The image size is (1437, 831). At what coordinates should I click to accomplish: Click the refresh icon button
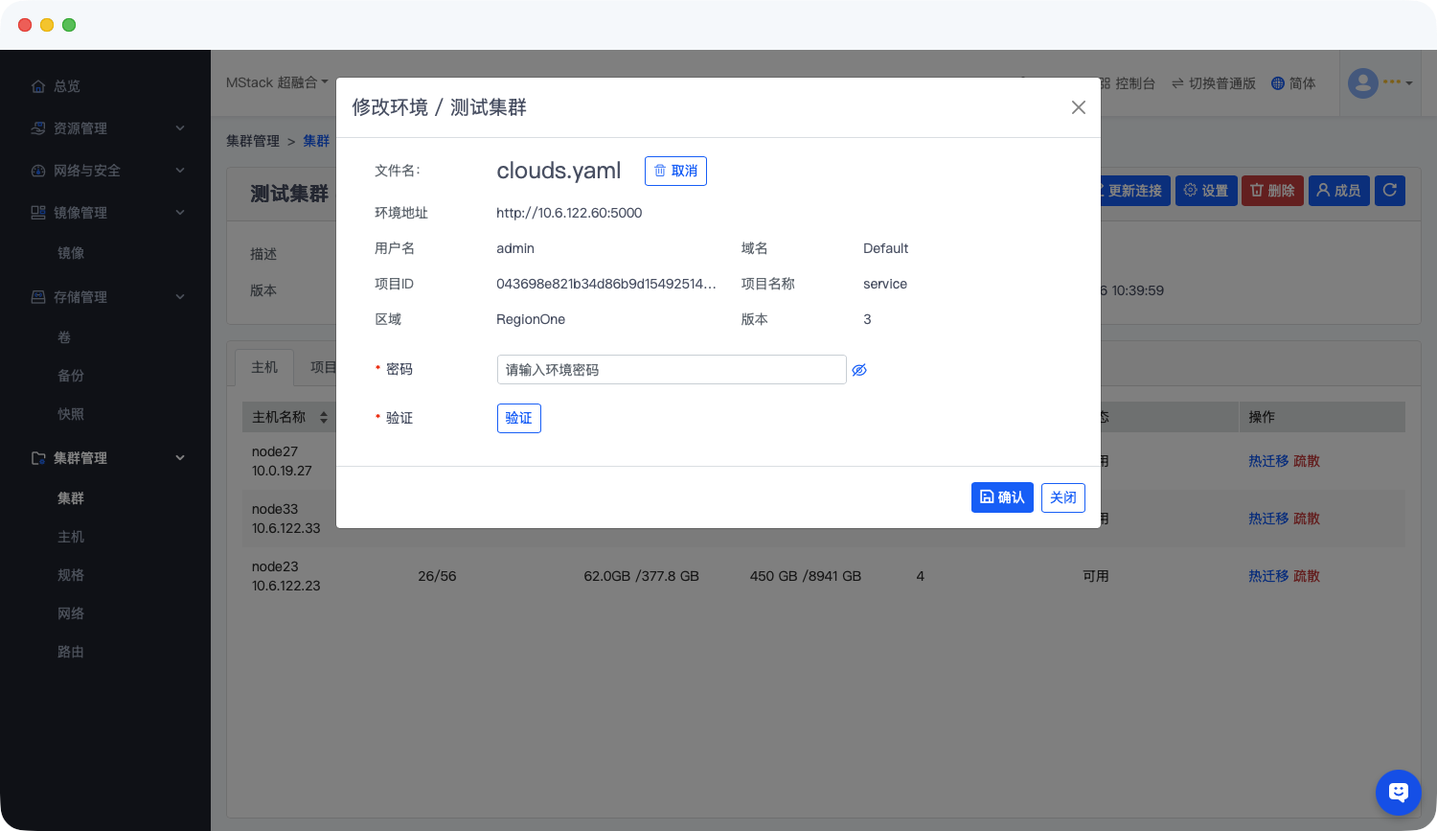coord(1389,191)
